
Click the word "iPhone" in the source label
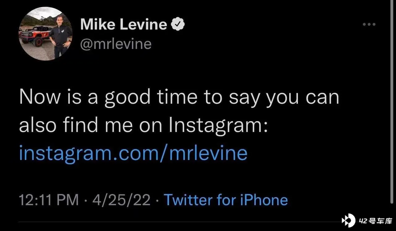point(264,200)
